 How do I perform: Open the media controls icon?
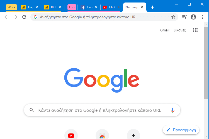184,17
